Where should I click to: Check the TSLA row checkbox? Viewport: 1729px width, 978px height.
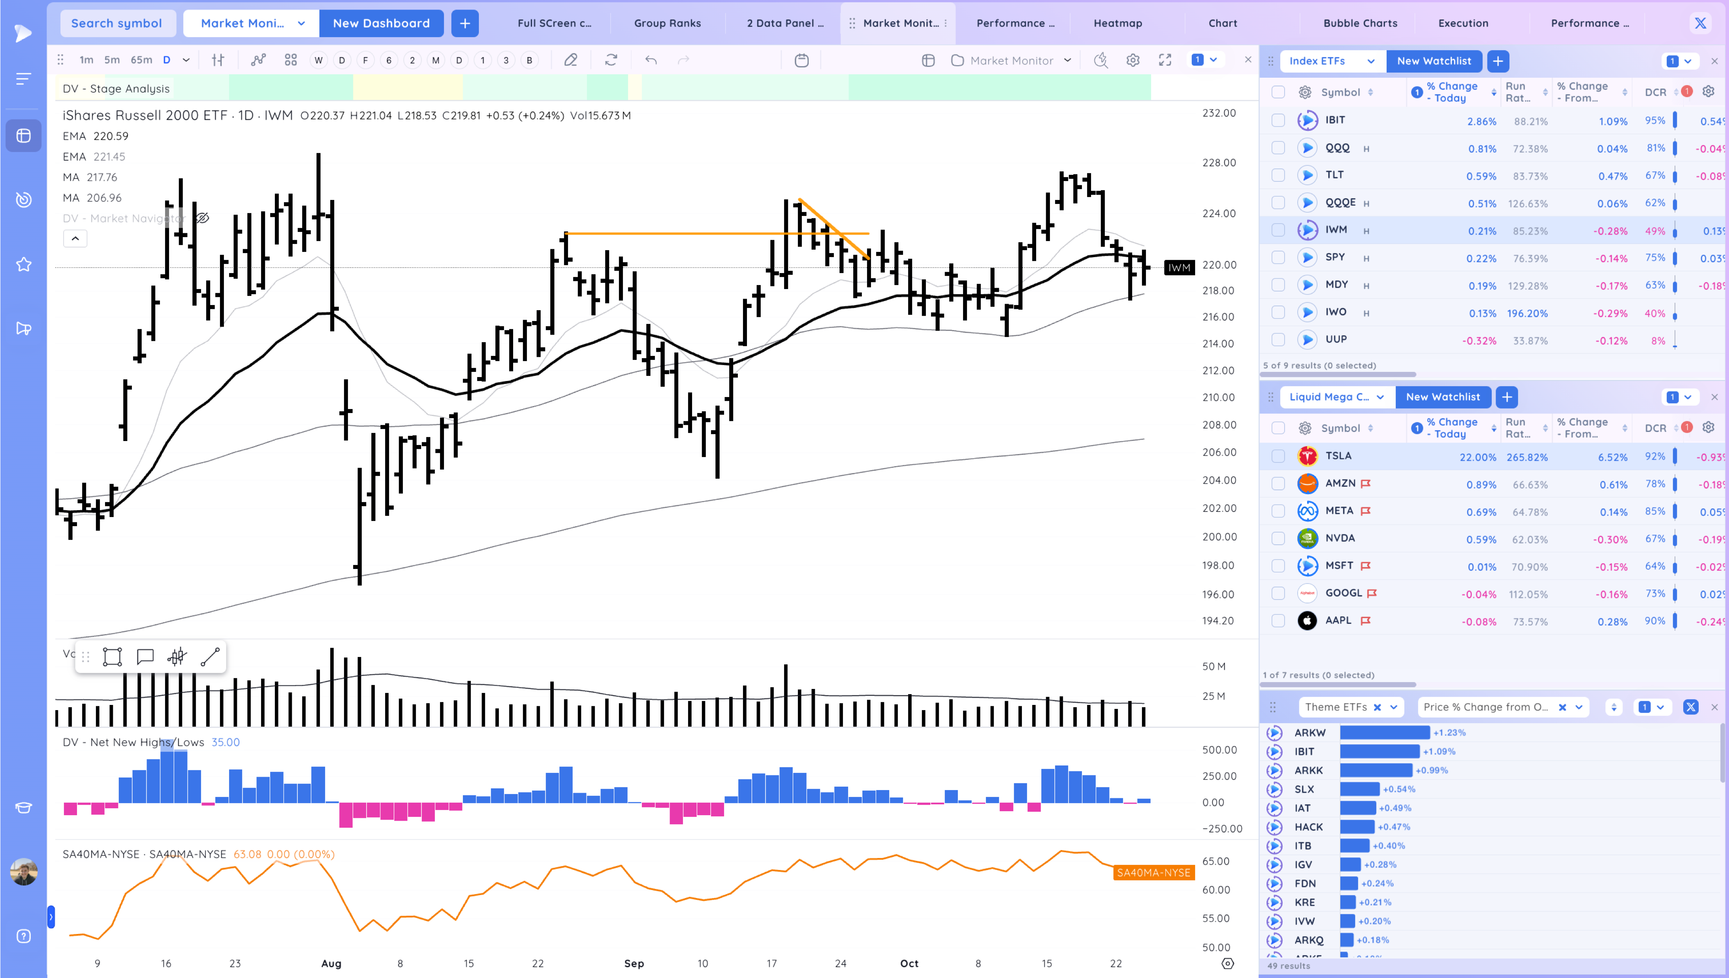pyautogui.click(x=1278, y=456)
